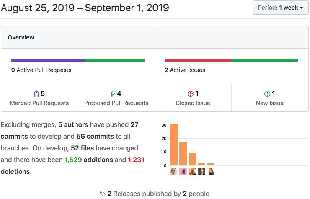
Task: Click the closed issue icon
Action: [191, 94]
